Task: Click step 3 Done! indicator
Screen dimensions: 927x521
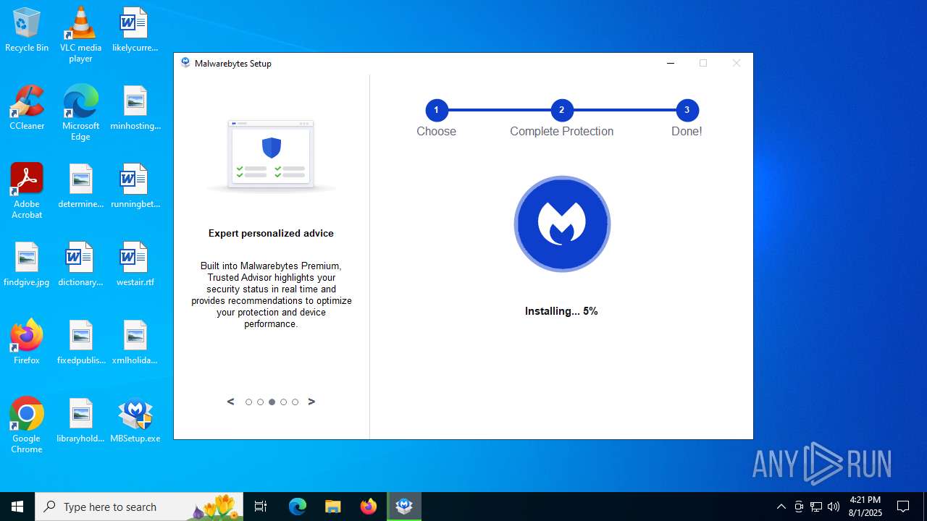Action: (687, 111)
